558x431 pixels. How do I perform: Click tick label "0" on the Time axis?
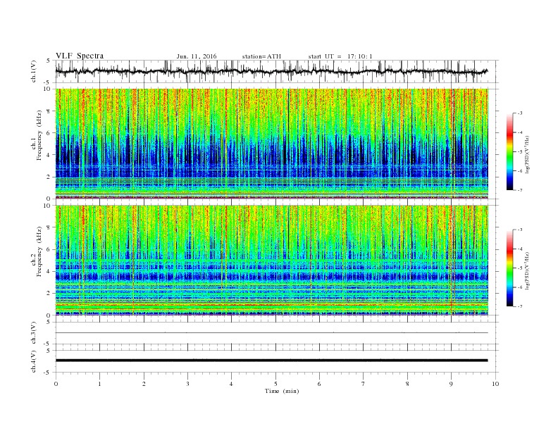pos(56,384)
